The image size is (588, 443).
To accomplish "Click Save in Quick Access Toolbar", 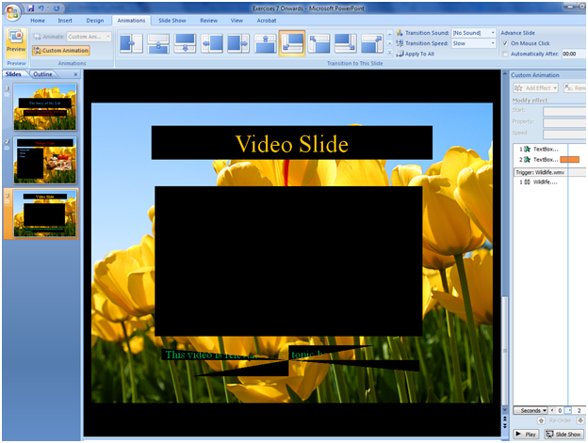I will (x=31, y=8).
